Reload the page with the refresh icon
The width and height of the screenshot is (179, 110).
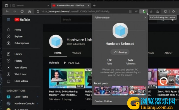pos(22,11)
